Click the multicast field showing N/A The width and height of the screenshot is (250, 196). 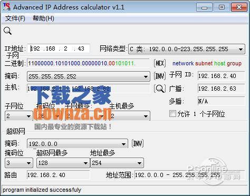click(221, 101)
